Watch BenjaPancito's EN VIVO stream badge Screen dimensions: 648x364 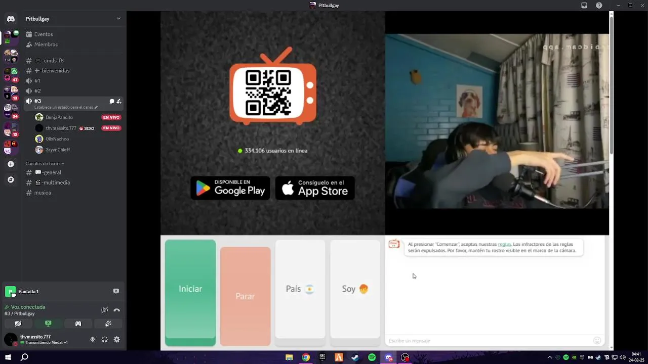coord(111,117)
